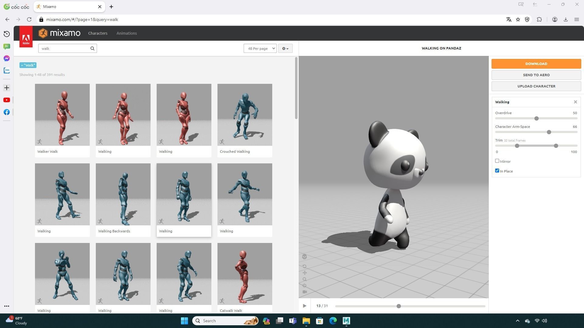Reload the Mixamo page
The height and width of the screenshot is (328, 584).
pos(29,19)
